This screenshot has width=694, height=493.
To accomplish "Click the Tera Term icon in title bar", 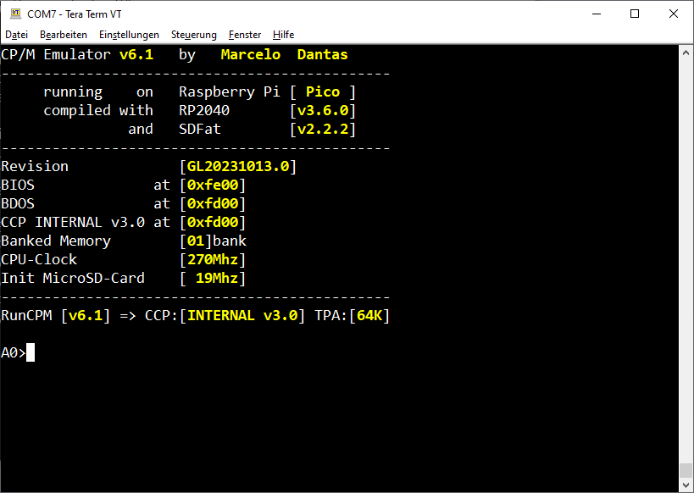I will point(14,14).
